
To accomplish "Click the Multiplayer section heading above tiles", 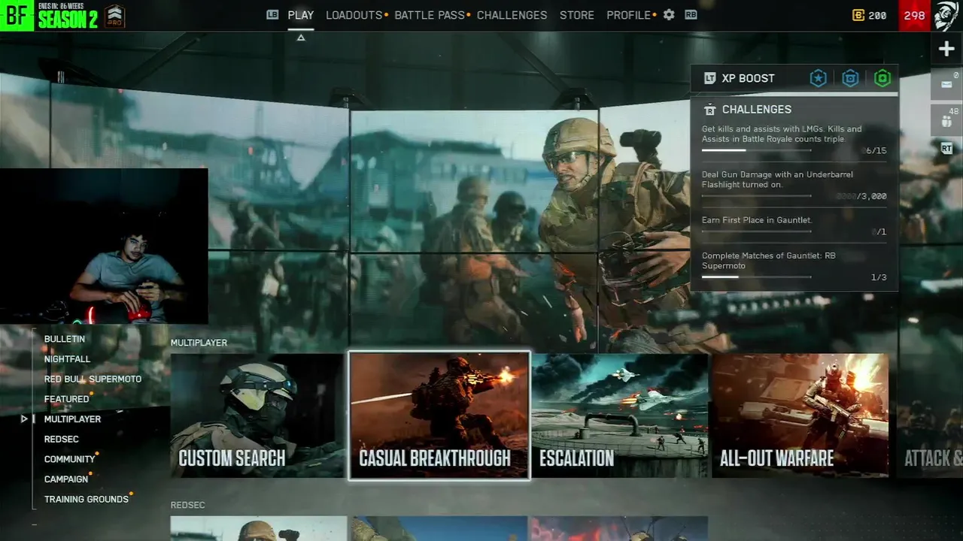I will tap(199, 343).
